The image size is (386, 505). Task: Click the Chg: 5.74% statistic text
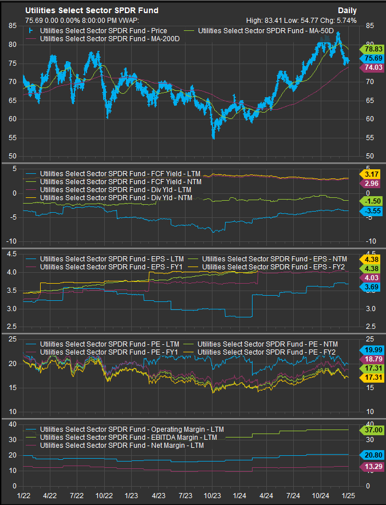(x=338, y=21)
